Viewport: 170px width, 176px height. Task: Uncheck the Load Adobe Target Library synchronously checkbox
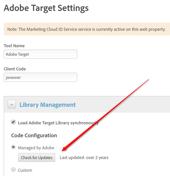[x=13, y=122]
